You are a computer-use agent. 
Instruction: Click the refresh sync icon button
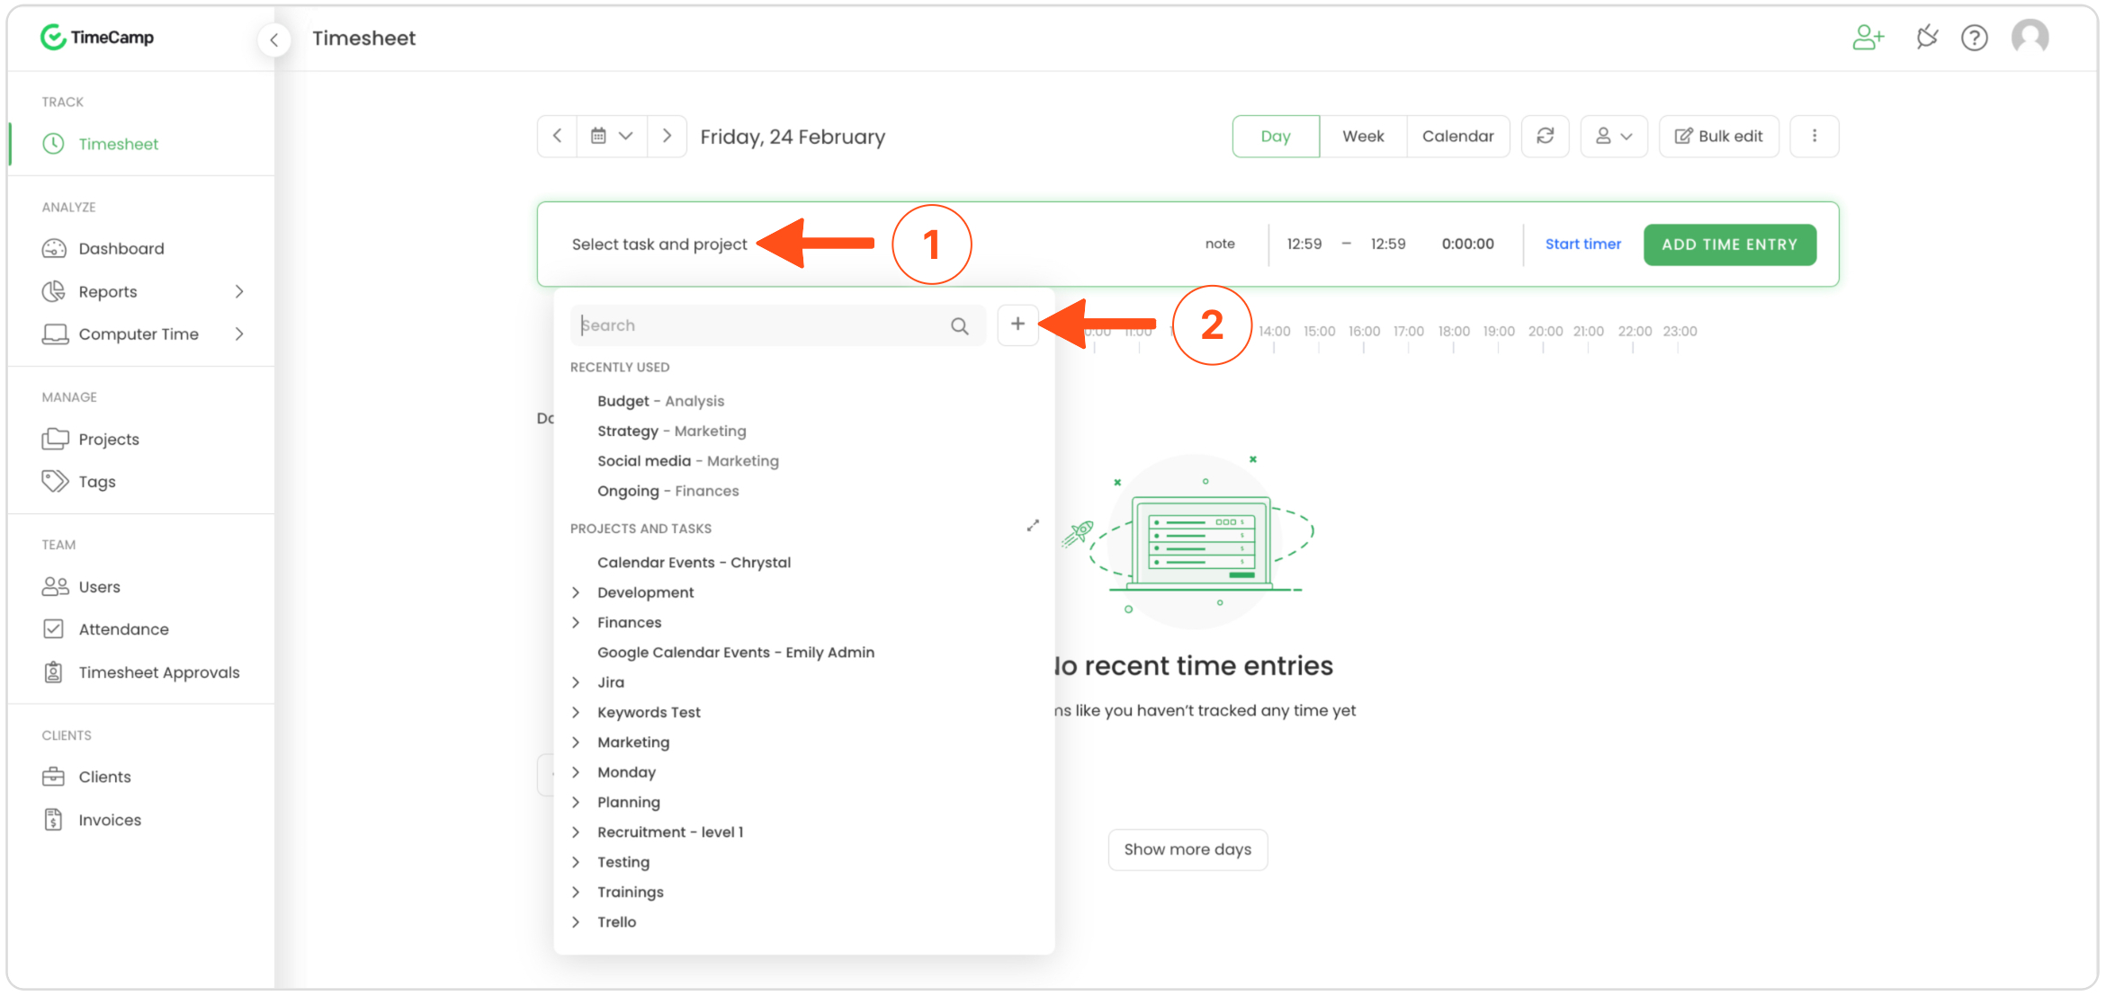[x=1545, y=136]
